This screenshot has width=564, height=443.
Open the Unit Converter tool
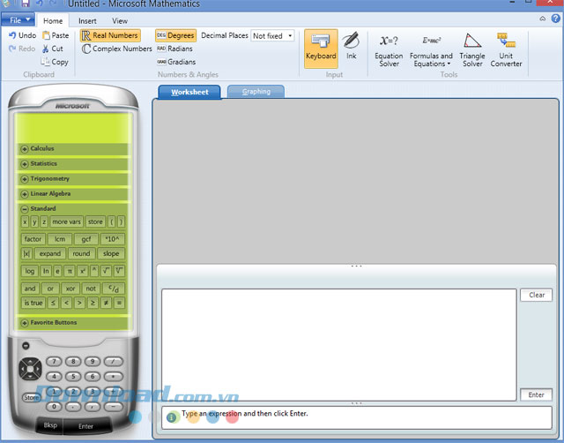point(506,49)
